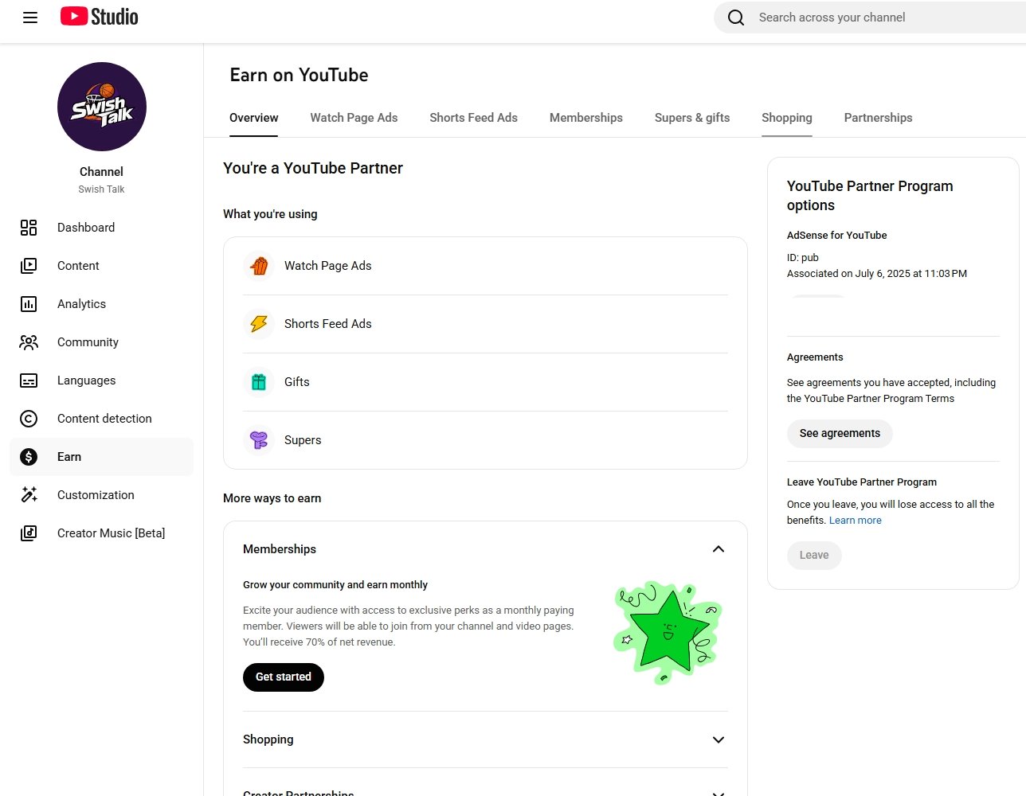Viewport: 1026px width, 796px height.
Task: Click the search magnifier icon
Action: [x=736, y=18]
